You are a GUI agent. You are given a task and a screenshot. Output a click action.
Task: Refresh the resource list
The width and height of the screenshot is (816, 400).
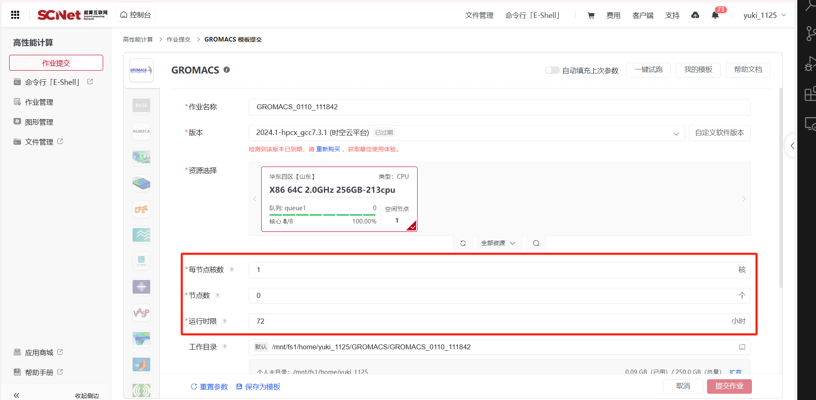point(463,243)
